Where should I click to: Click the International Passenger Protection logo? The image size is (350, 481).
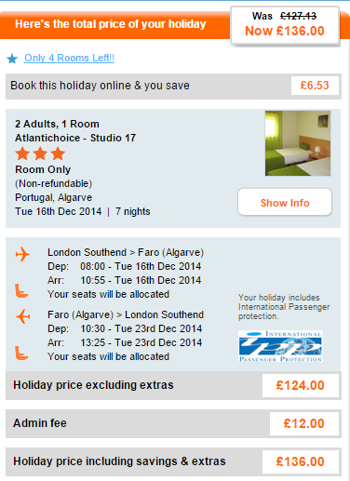(280, 346)
